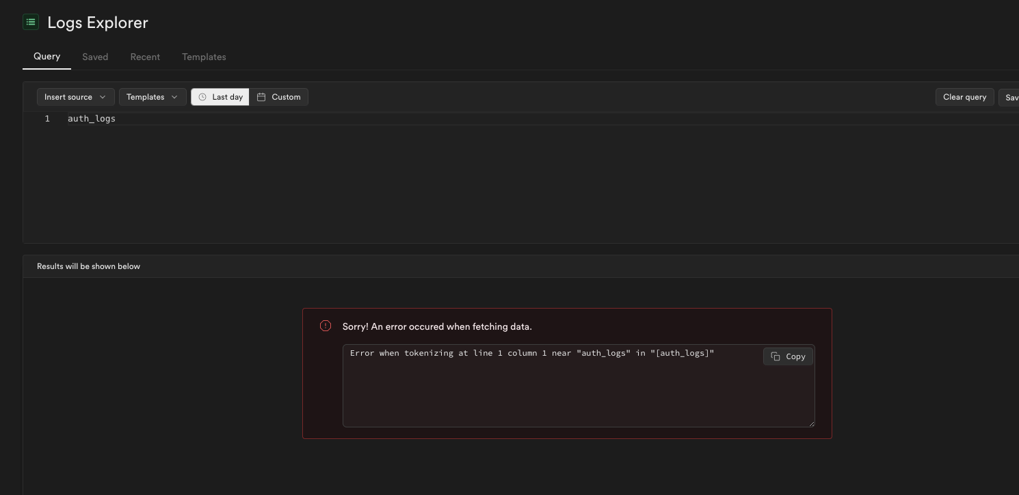Click the calendar icon beside Custom

[x=261, y=97]
